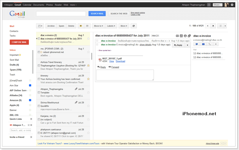Click the profile photo thumbnail
The width and height of the screenshot is (239, 150).
(x=227, y=5)
